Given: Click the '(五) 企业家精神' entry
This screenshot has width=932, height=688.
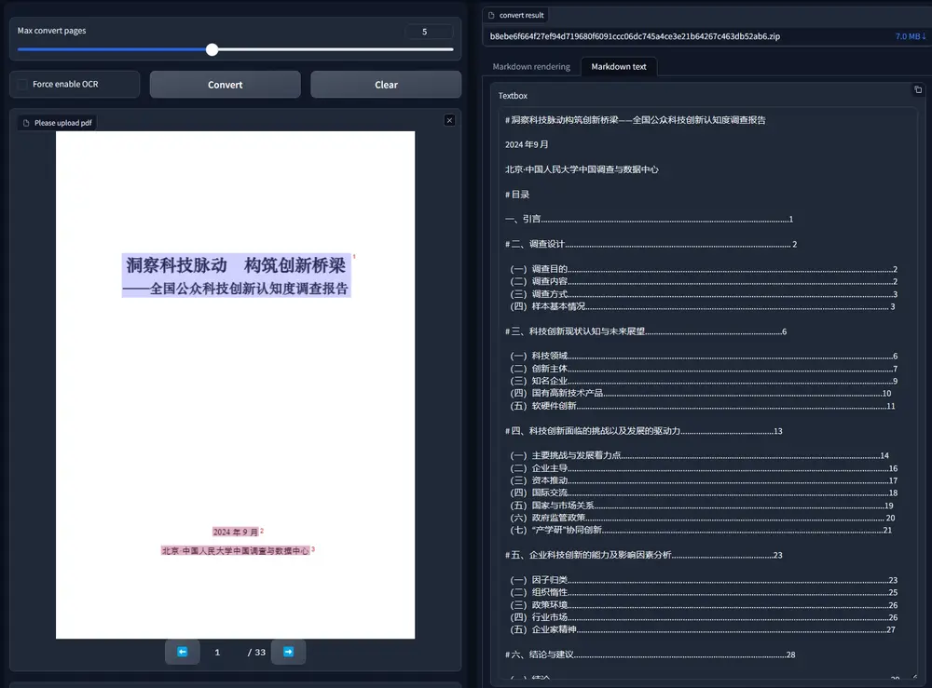Looking at the screenshot, I should [x=702, y=629].
